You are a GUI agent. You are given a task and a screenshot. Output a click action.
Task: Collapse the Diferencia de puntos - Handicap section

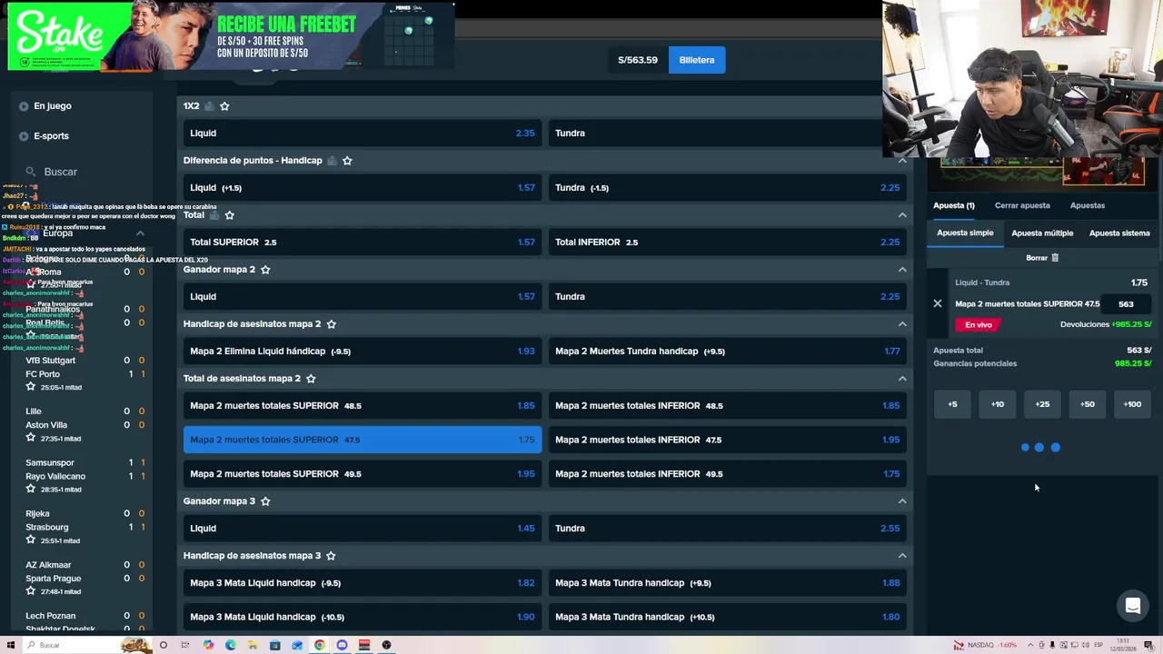(x=902, y=161)
